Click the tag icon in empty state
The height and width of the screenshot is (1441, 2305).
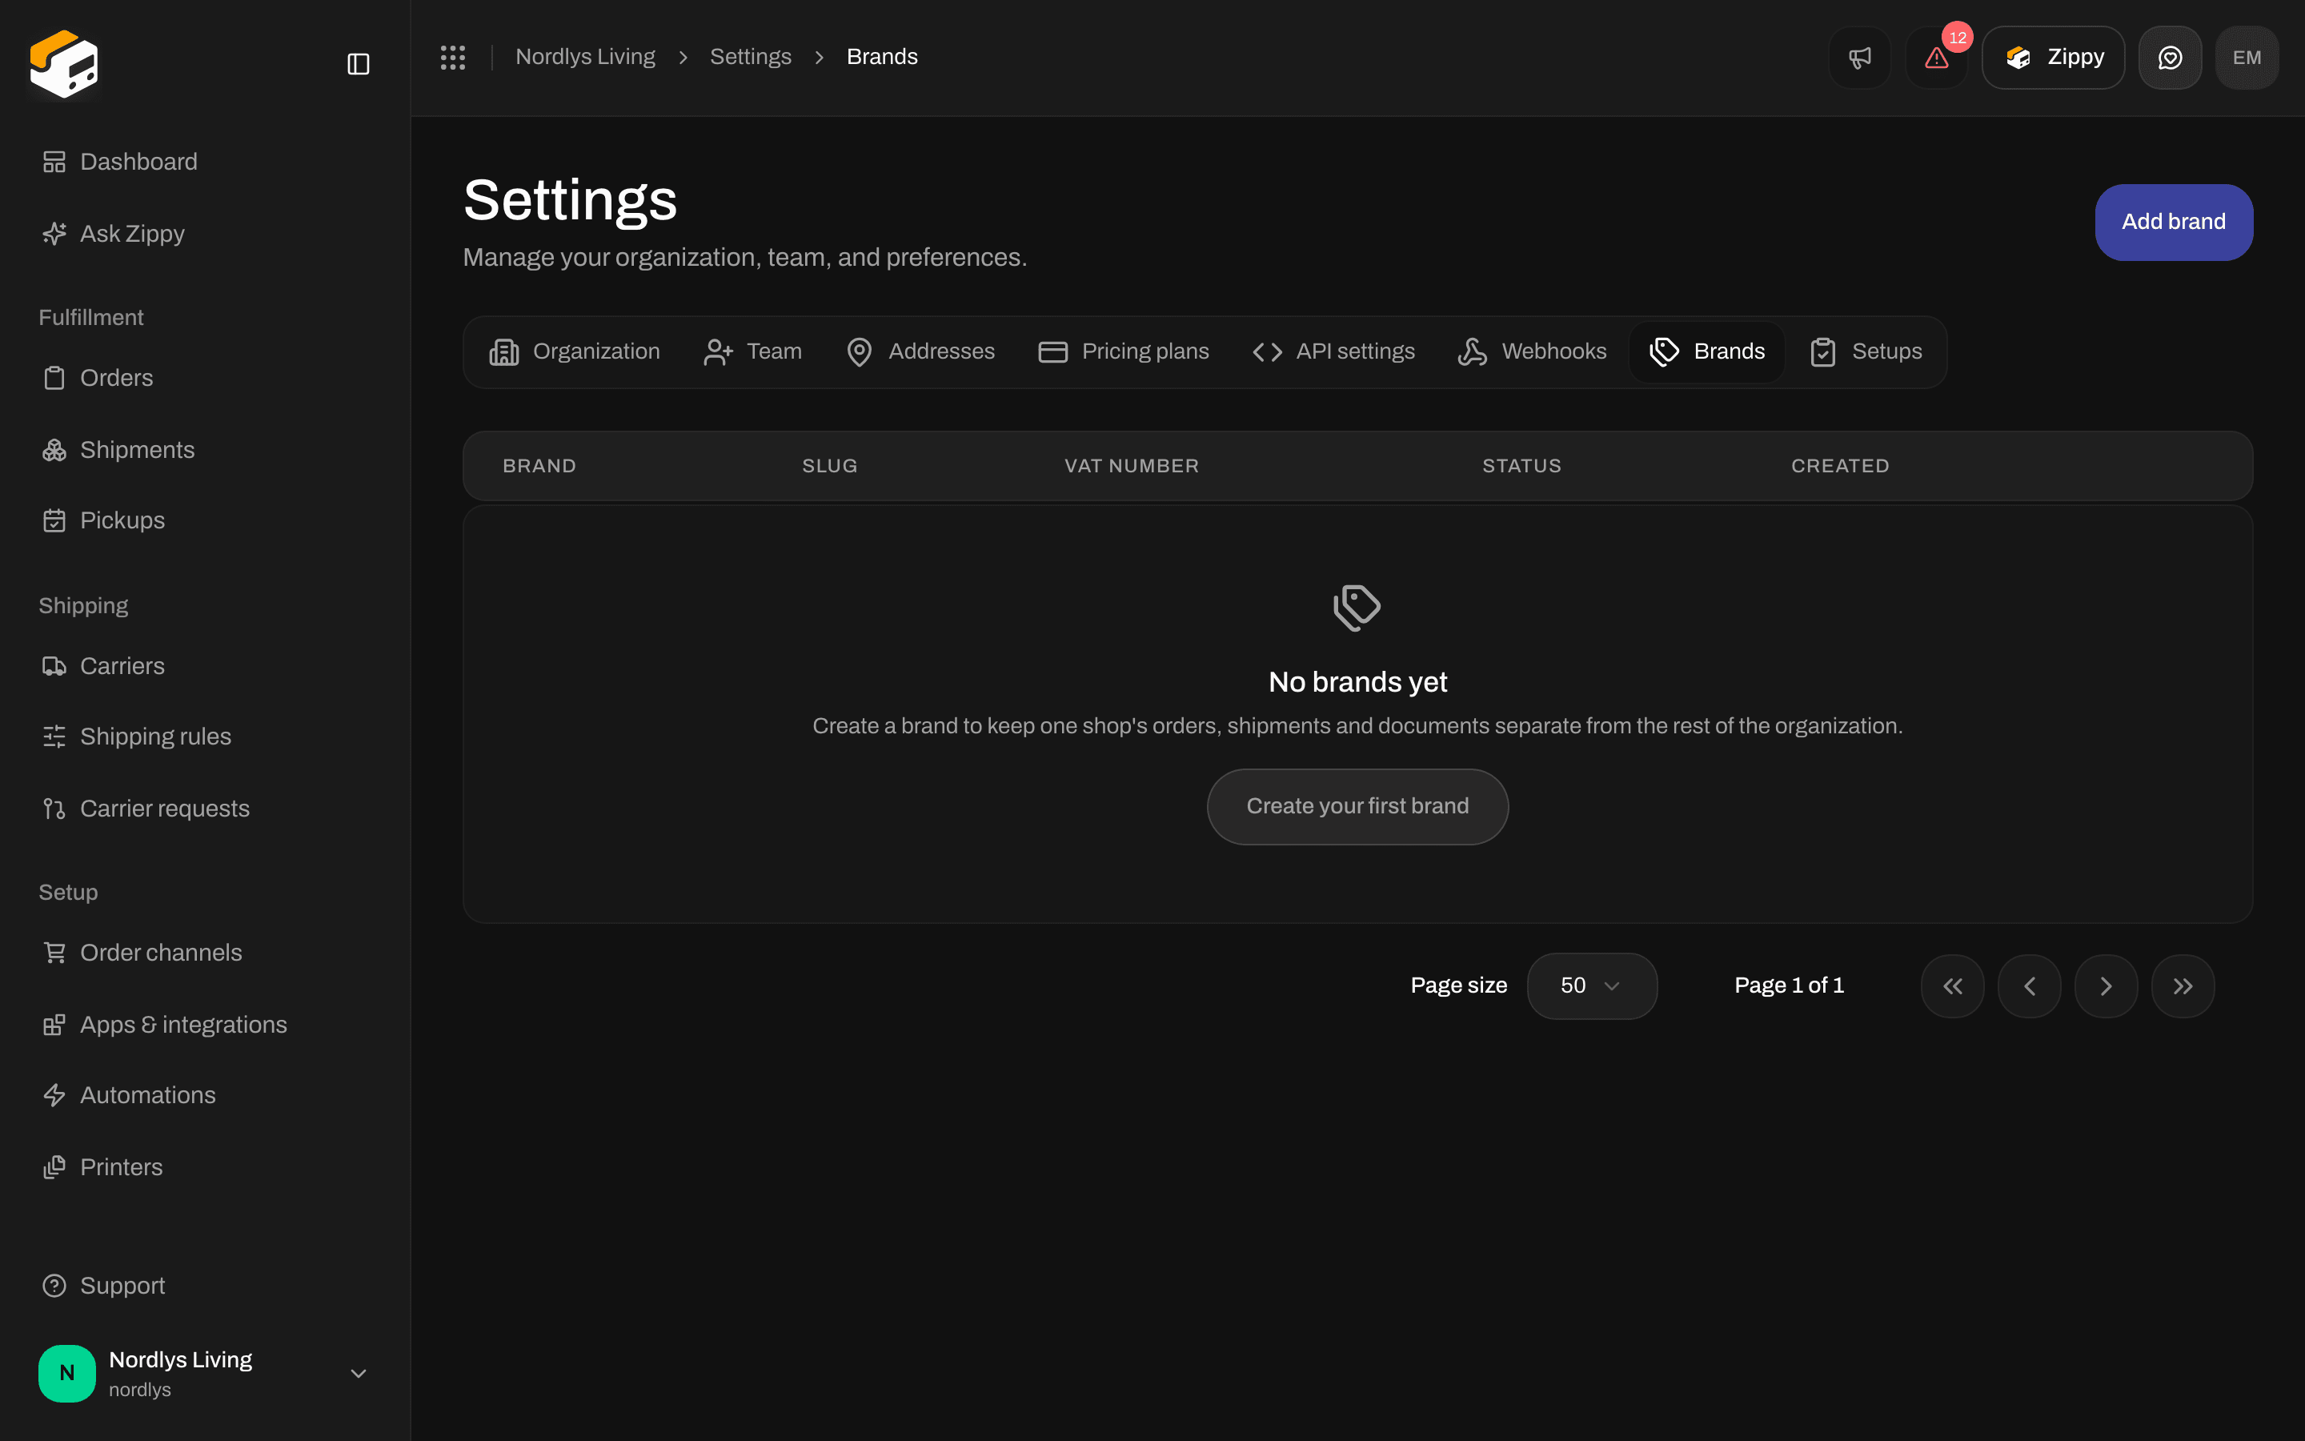(x=1357, y=608)
